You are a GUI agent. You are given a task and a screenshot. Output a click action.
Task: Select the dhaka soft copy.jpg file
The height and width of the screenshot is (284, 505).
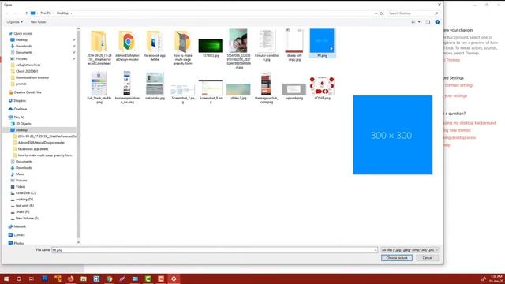pos(294,45)
